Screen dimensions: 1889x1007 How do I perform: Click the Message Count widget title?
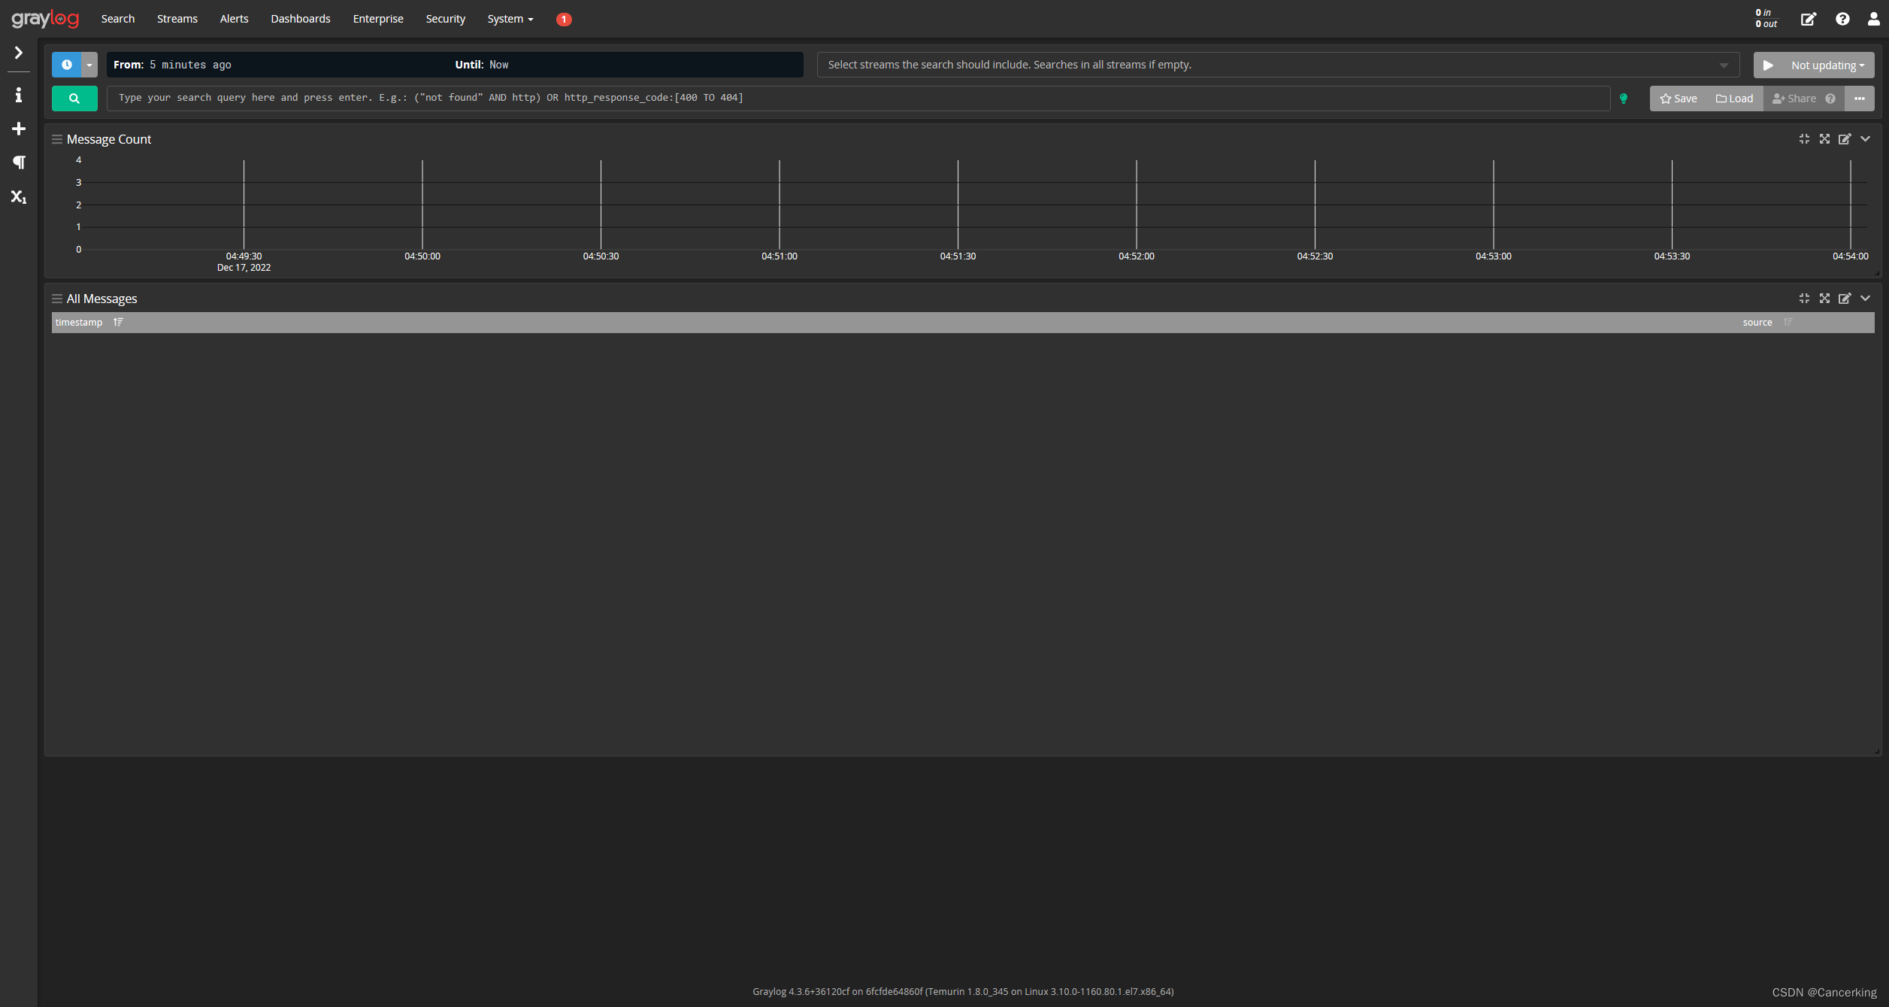click(x=109, y=139)
